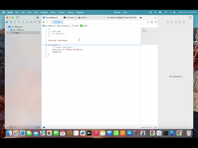Open the Debug menu
The image size is (198, 148).
pos(70,12)
